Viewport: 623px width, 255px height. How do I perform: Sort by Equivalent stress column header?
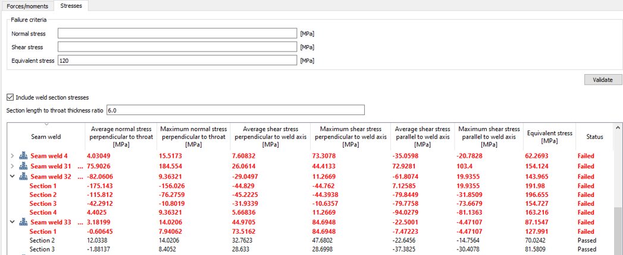click(x=549, y=136)
